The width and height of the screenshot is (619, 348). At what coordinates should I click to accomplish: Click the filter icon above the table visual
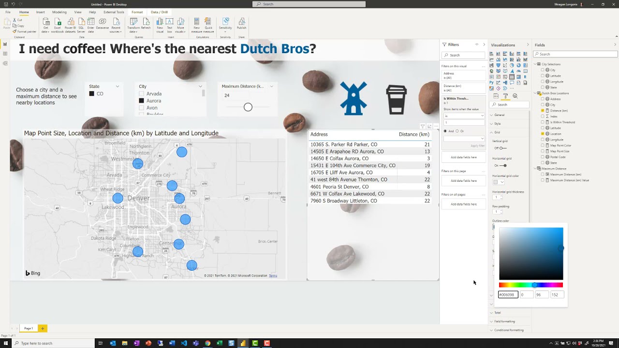(422, 126)
